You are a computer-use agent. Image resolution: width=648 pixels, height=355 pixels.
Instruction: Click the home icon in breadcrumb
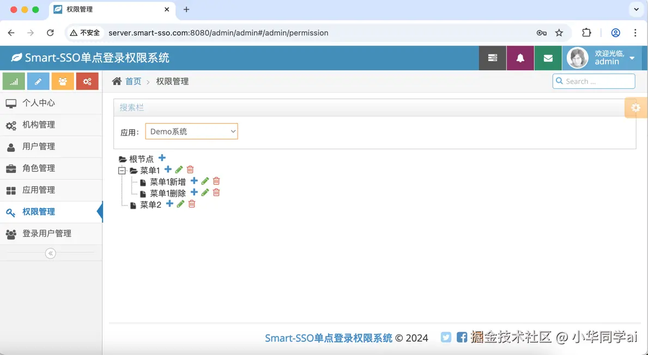[117, 81]
